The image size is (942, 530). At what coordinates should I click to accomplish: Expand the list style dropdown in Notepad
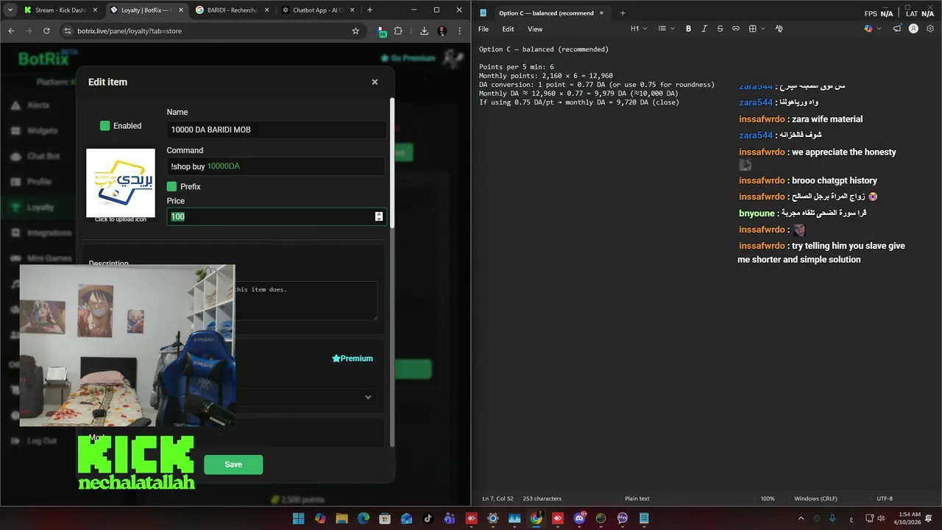coord(666,29)
